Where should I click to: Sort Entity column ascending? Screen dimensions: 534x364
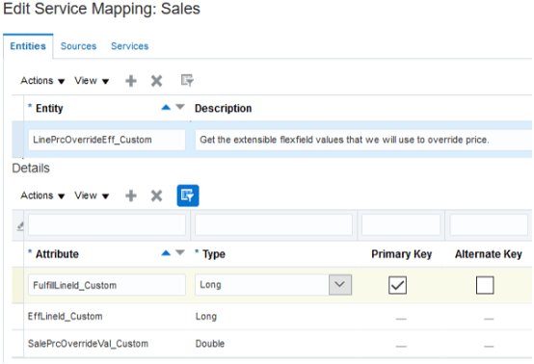[166, 108]
